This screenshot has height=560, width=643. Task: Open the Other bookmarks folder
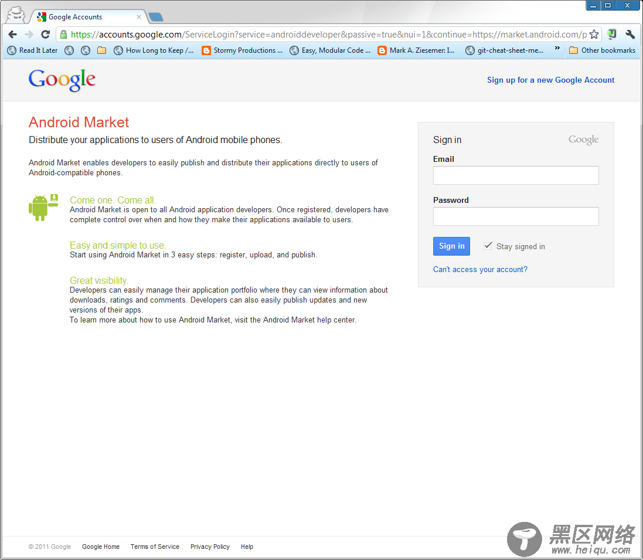(603, 50)
